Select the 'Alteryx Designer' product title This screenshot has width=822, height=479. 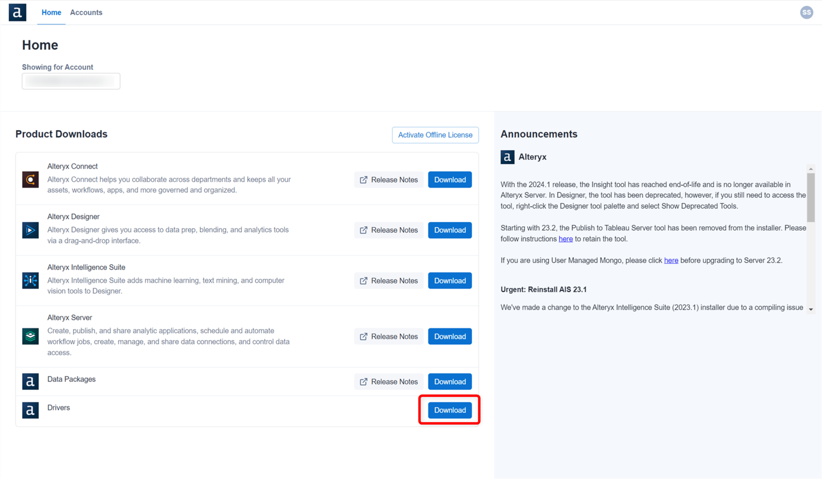pyautogui.click(x=73, y=217)
